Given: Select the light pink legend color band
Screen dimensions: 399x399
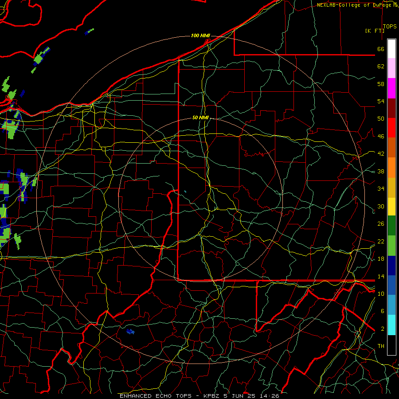Looking at the screenshot, I should pos(391,68).
